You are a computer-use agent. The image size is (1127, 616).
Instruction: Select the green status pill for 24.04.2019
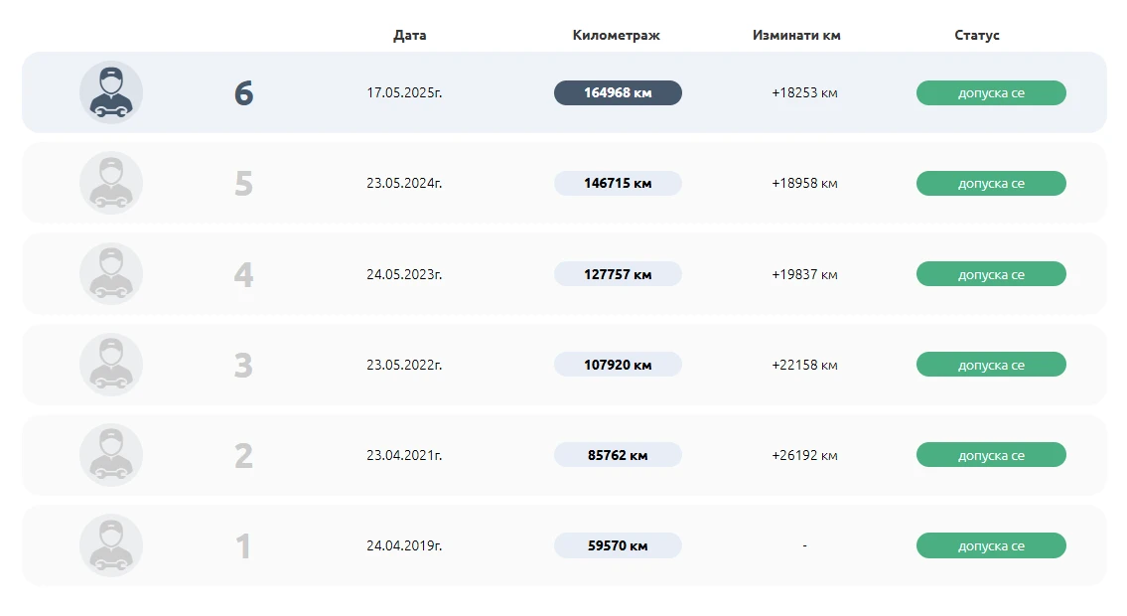(991, 545)
